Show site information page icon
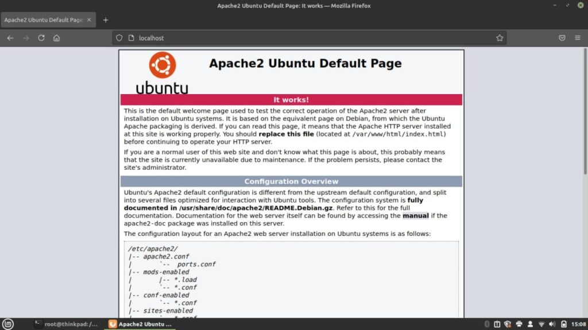This screenshot has height=330, width=588. pos(131,38)
